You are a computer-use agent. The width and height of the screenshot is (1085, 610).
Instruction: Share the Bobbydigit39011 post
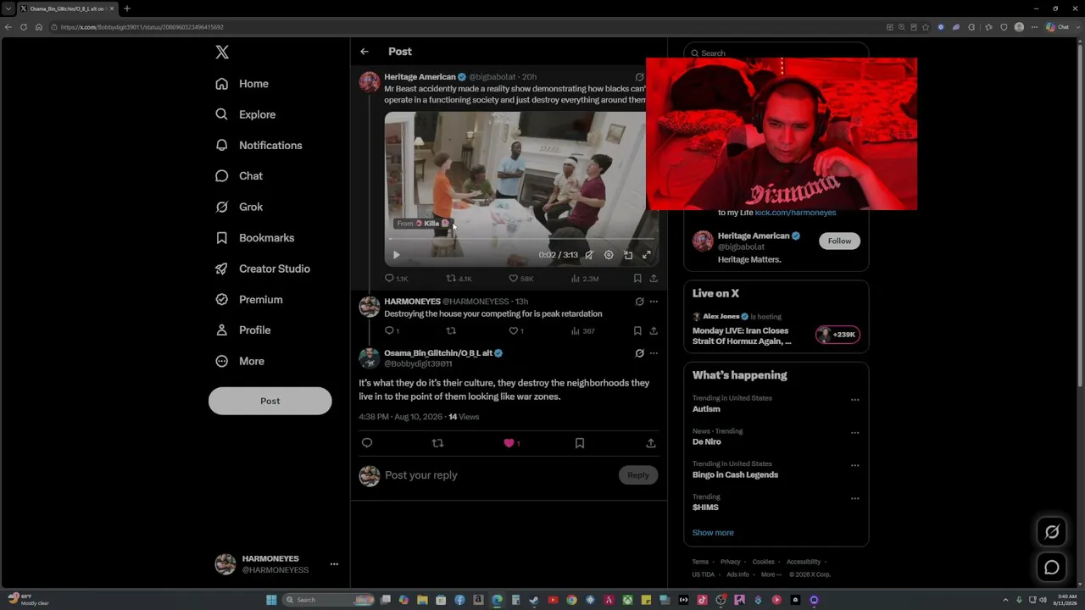(651, 443)
